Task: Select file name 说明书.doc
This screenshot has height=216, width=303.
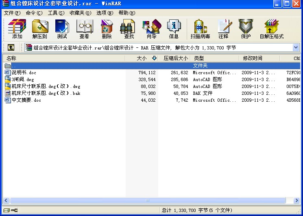Action: click(x=24, y=73)
